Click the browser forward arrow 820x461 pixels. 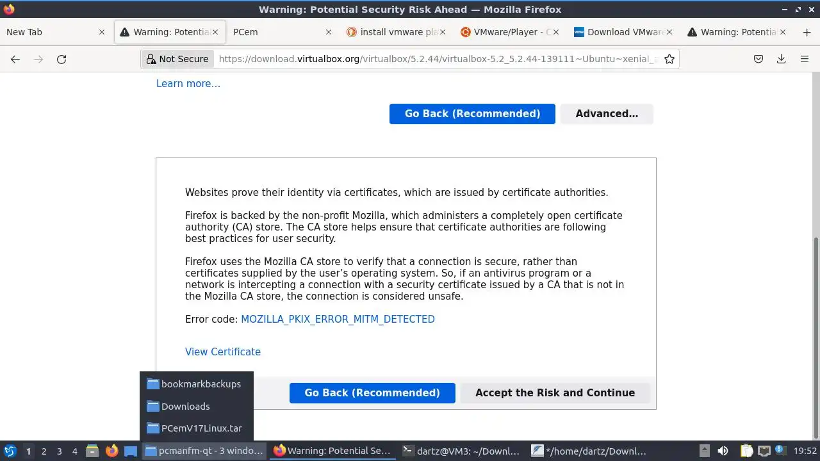pos(38,59)
